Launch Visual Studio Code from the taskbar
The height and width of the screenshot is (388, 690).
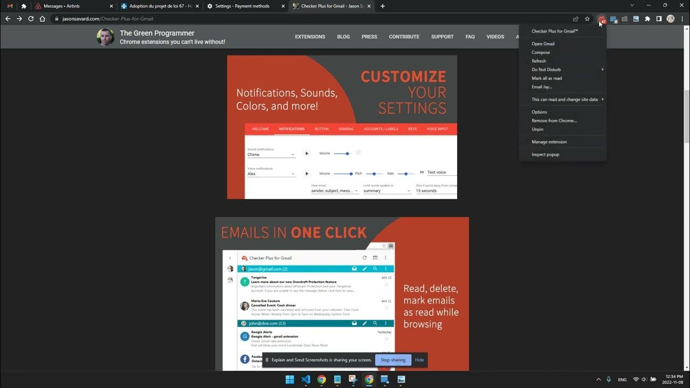click(305, 380)
